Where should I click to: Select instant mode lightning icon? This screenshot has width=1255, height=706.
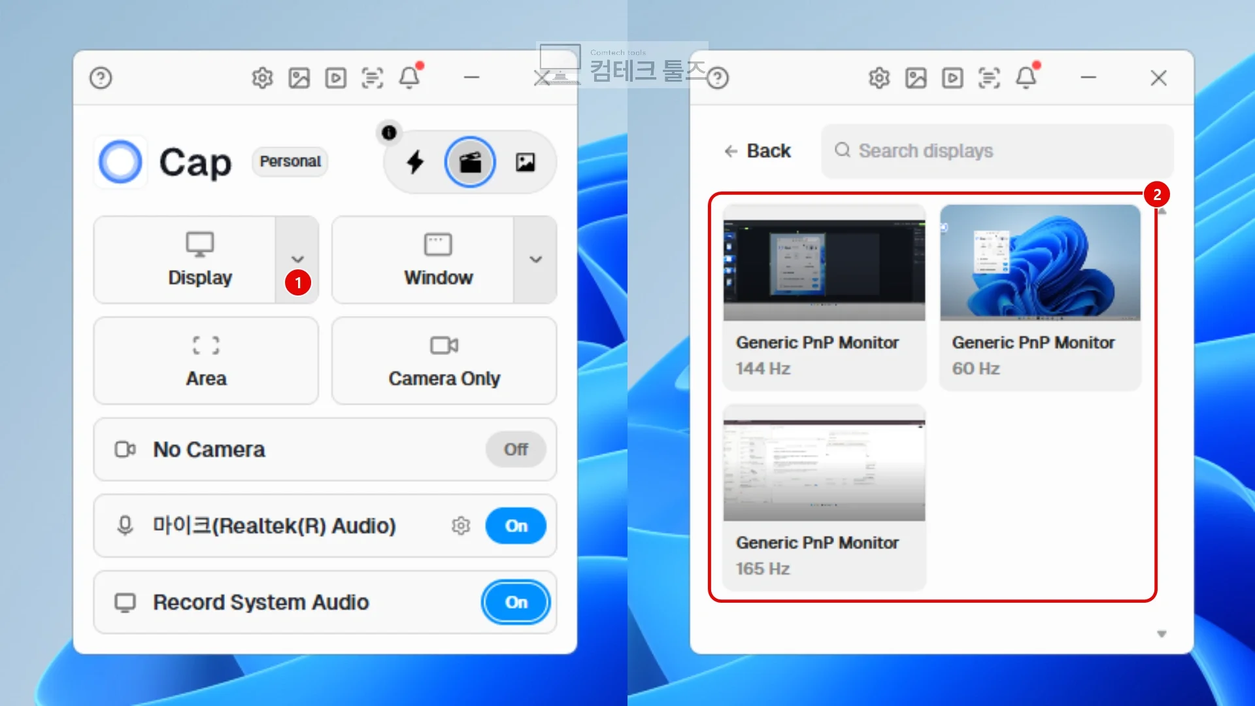[x=415, y=161]
